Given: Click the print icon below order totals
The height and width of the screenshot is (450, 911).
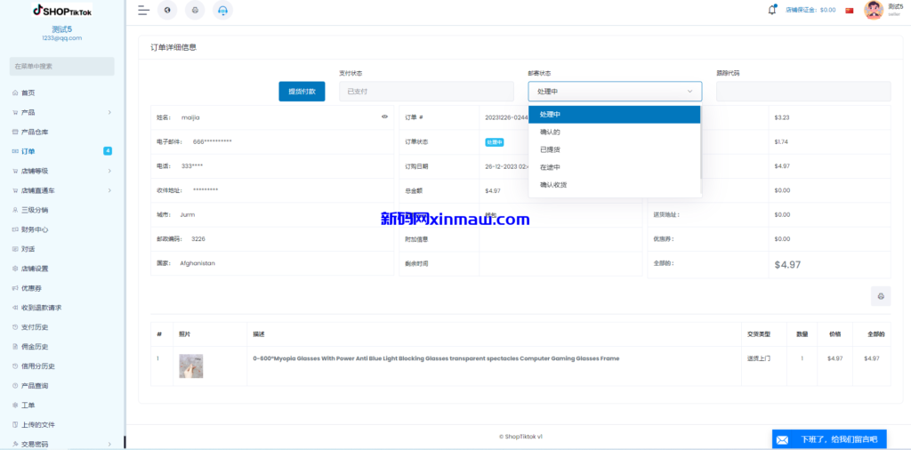Looking at the screenshot, I should (x=880, y=296).
